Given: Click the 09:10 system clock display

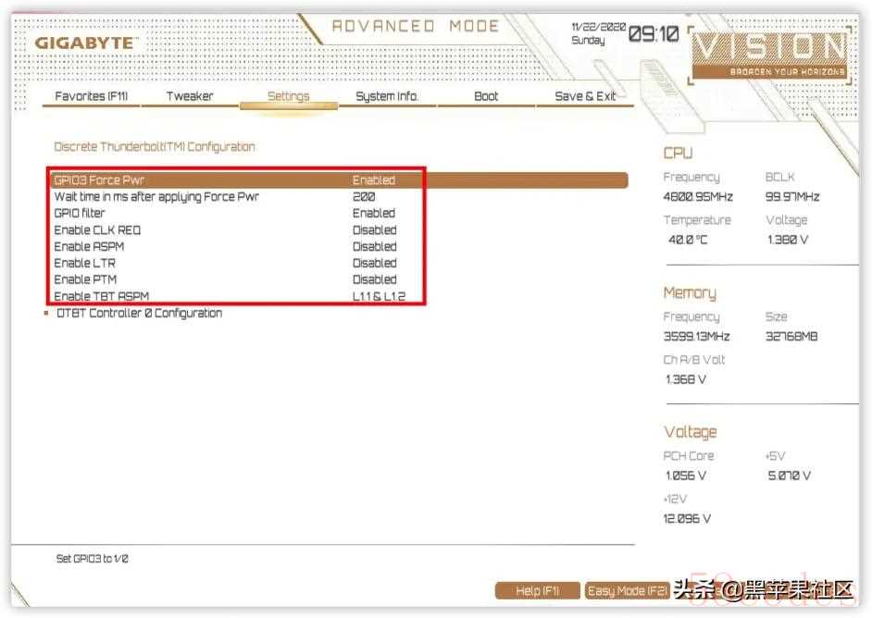Looking at the screenshot, I should coord(654,35).
